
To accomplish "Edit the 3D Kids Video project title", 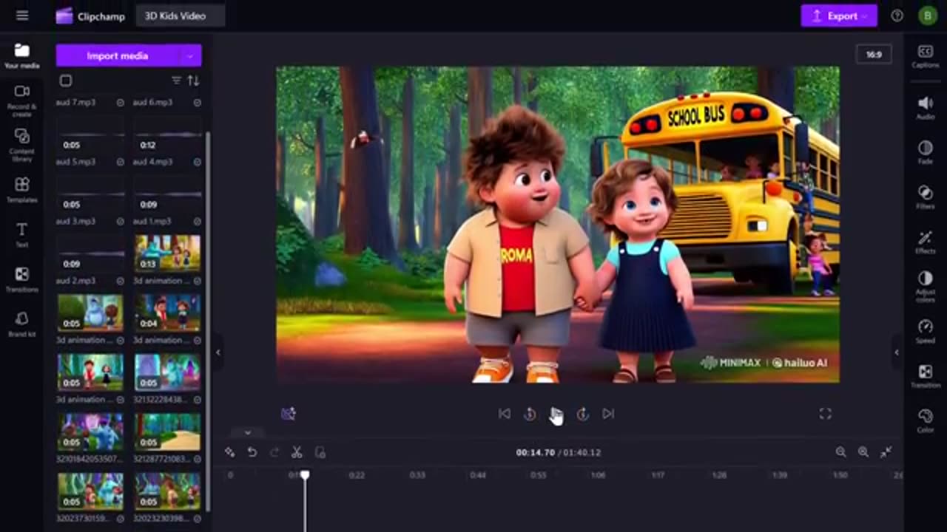I will (181, 16).
